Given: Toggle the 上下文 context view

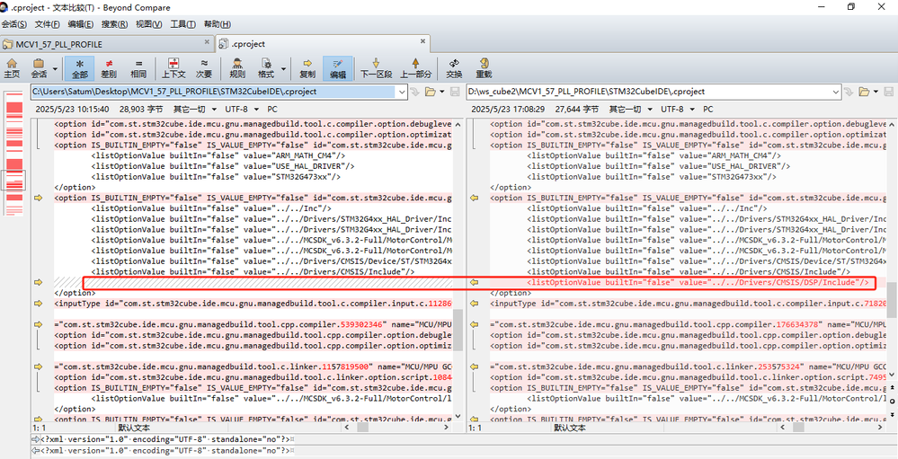Looking at the screenshot, I should [x=173, y=68].
